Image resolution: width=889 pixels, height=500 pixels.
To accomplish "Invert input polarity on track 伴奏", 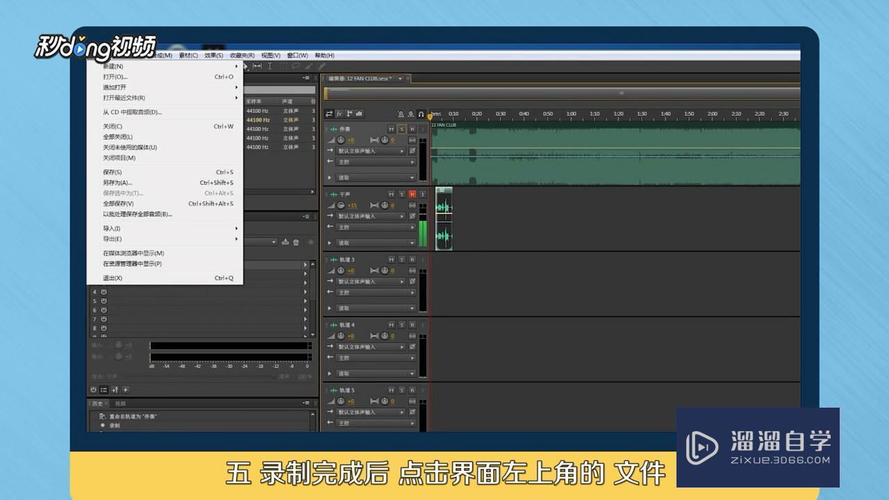I will tap(413, 151).
